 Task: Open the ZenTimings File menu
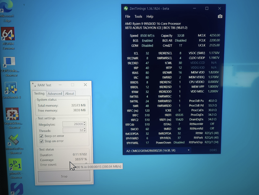(128, 17)
